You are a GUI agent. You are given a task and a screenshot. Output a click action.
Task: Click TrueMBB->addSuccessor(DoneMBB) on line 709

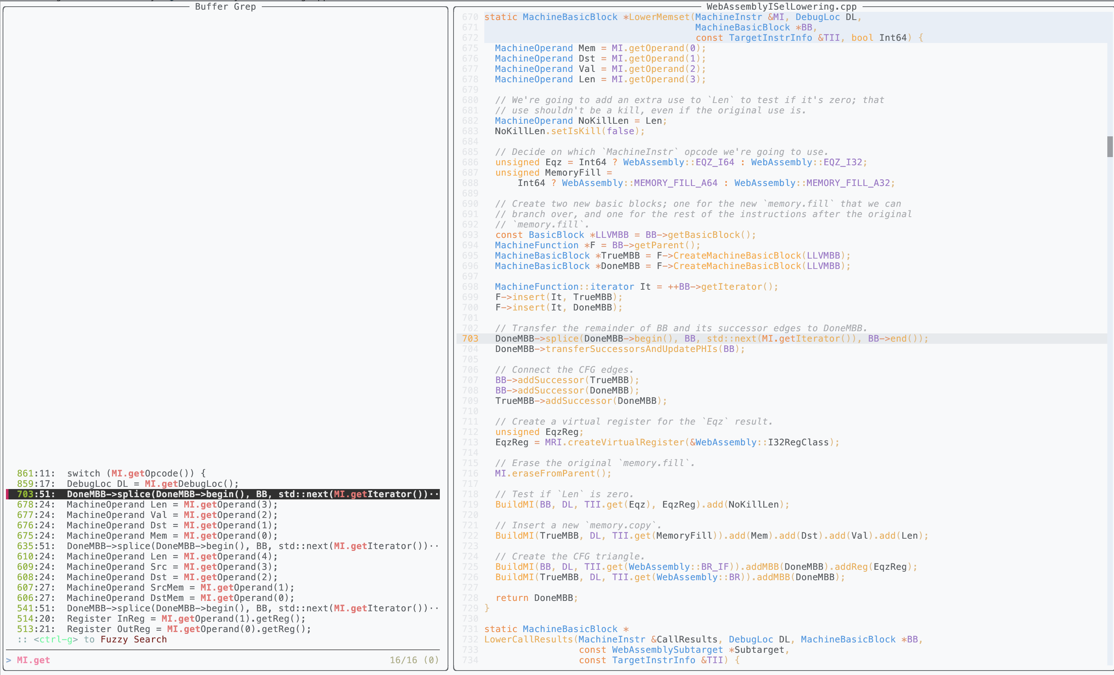tap(581, 401)
